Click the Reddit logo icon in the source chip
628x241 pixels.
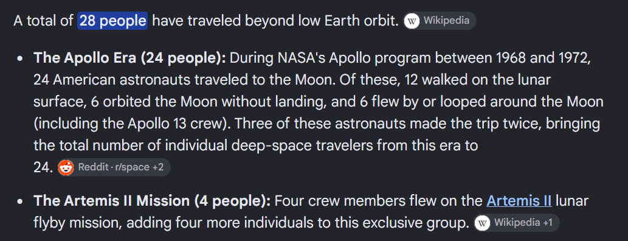[x=66, y=167]
